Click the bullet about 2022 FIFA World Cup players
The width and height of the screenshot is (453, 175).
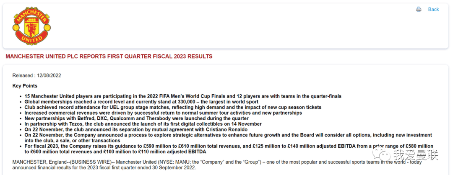[x=183, y=96]
